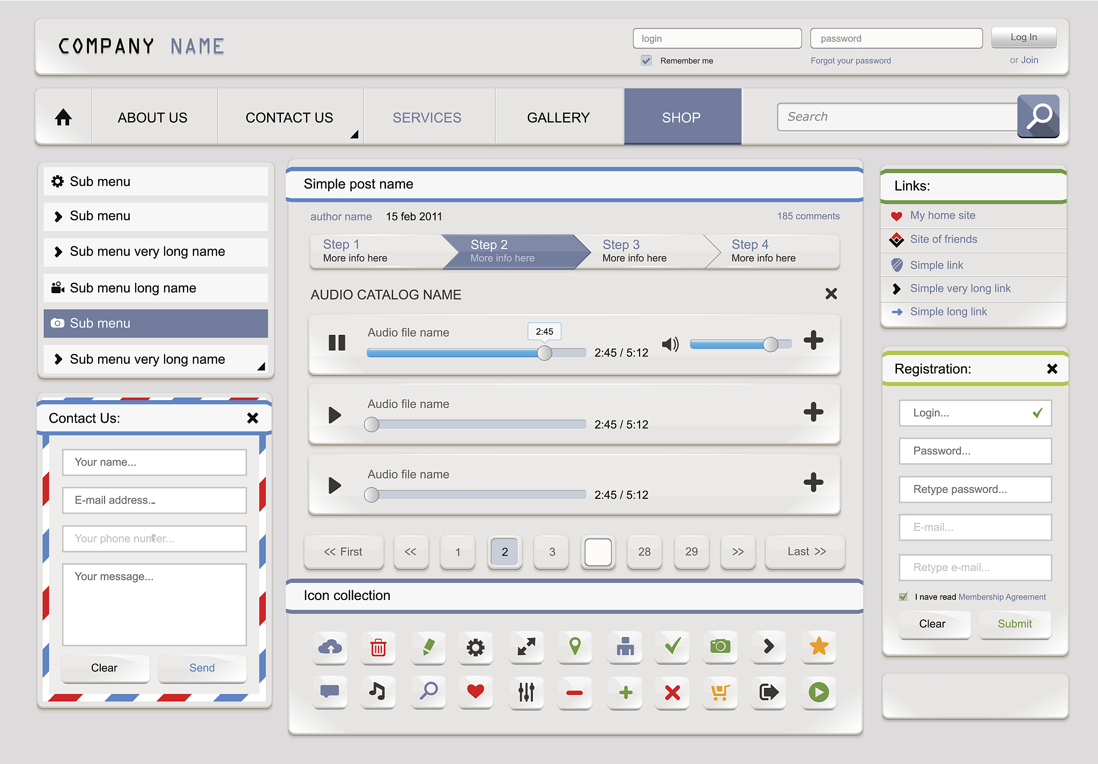The image size is (1098, 764).
Task: Mute audio using the speaker icon
Action: 670,344
